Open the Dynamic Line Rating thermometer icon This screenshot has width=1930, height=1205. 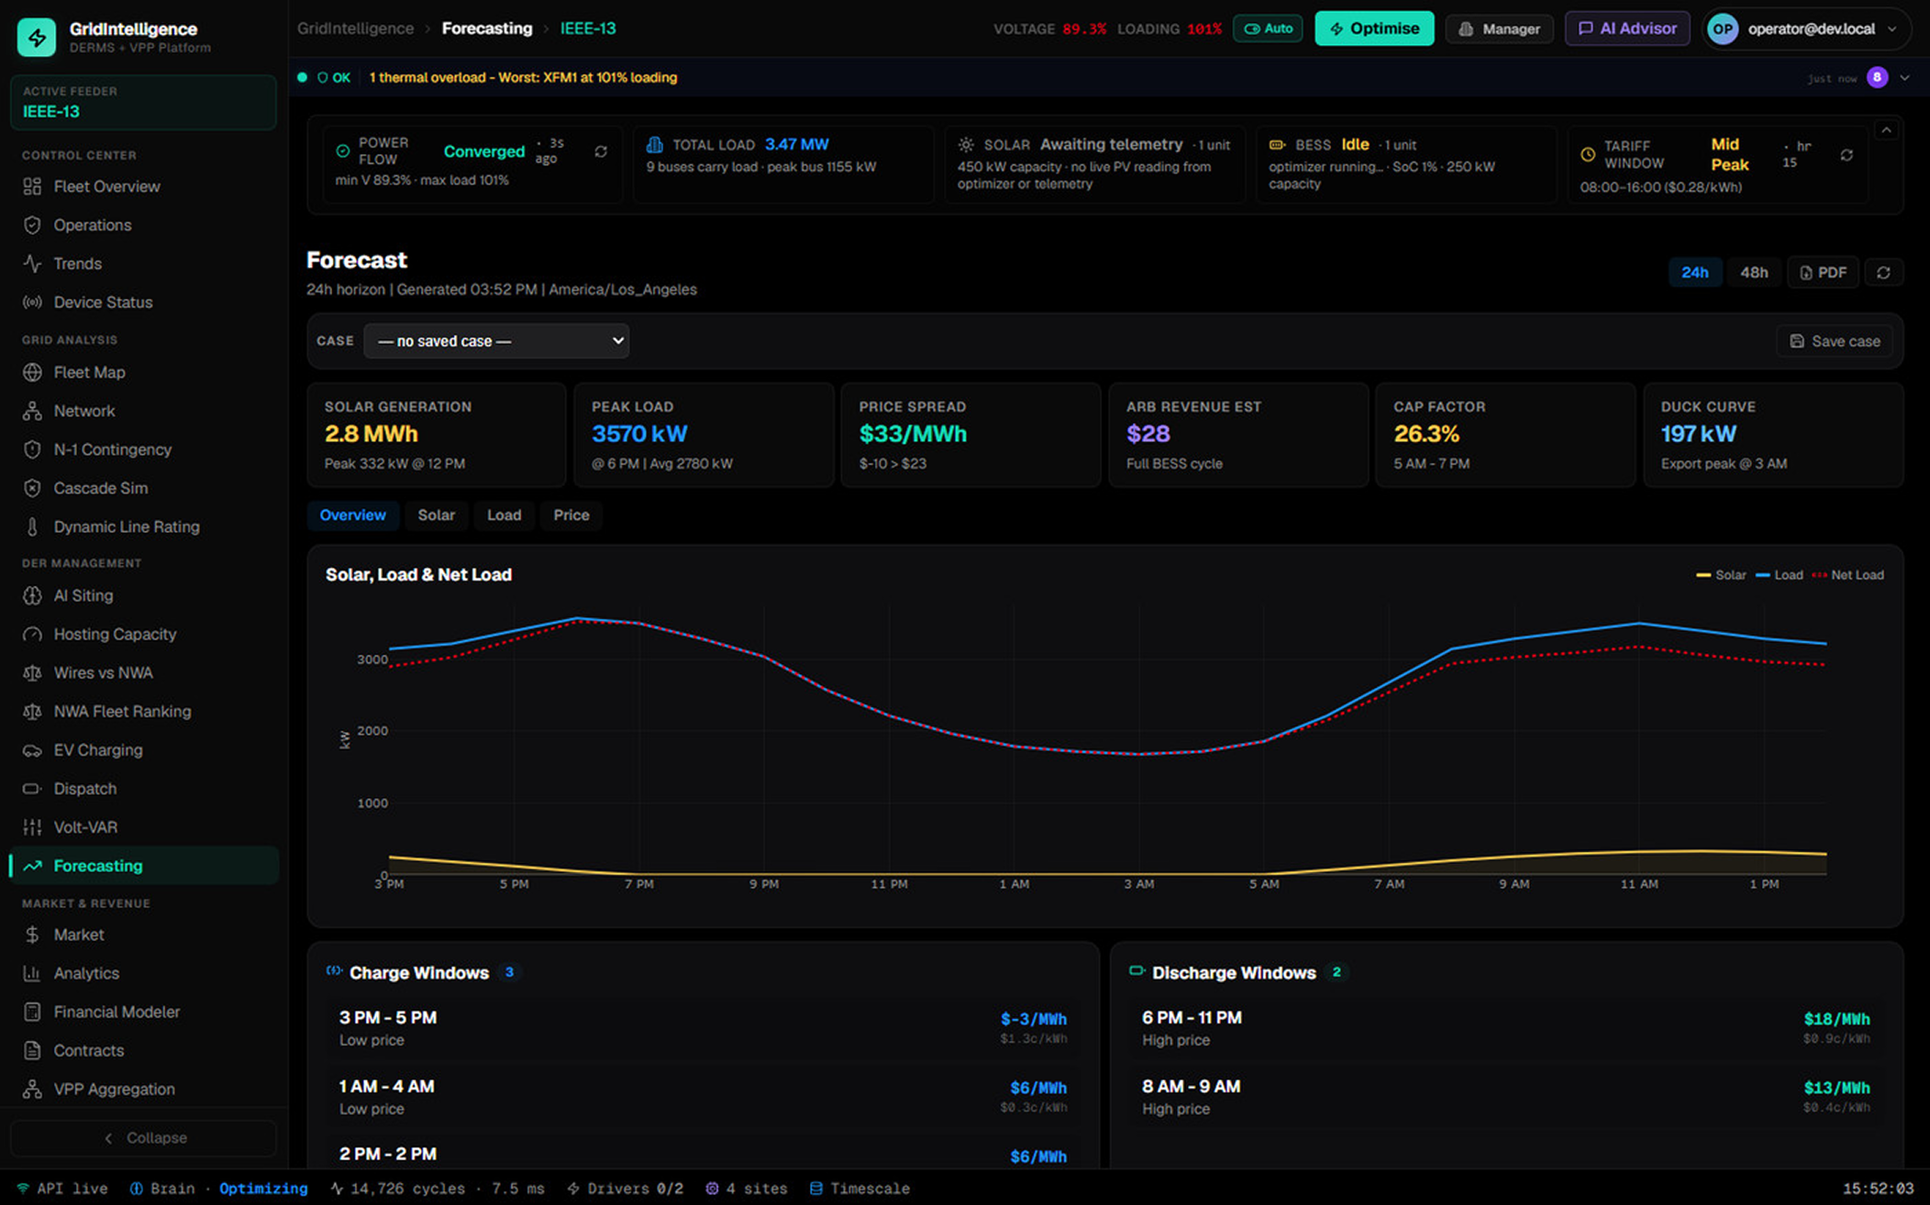point(32,526)
